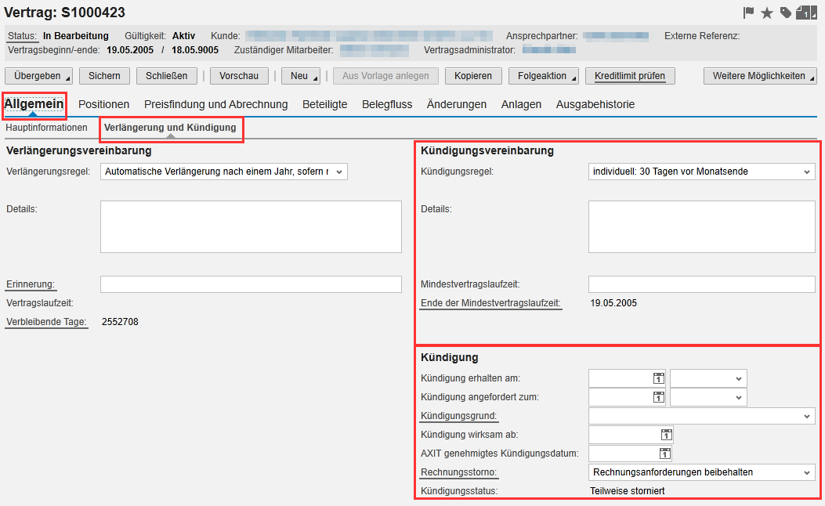Open the notes document icon showing 1
Screen dimensions: 825x506
tap(805, 13)
